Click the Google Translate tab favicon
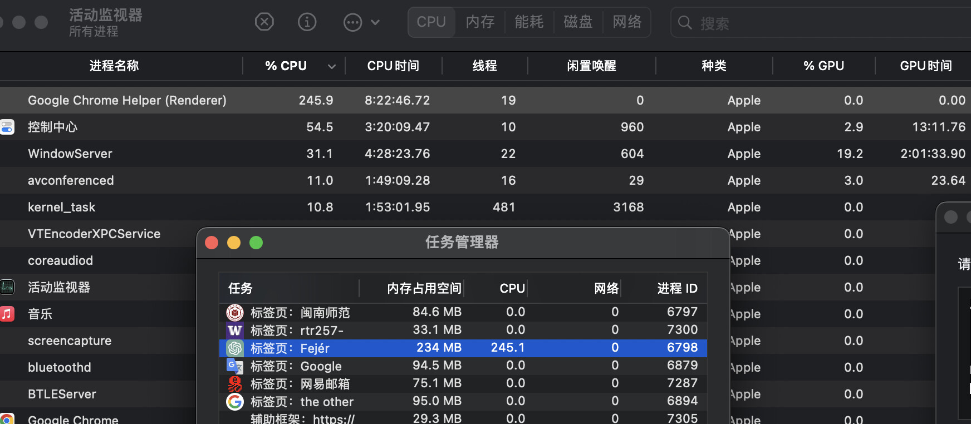The width and height of the screenshot is (971, 424). point(235,366)
